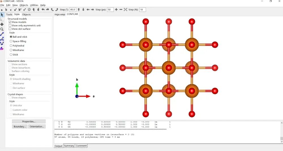Rotate structure upward around x axis
The height and width of the screenshot is (151, 283).
click(x=34, y=10)
